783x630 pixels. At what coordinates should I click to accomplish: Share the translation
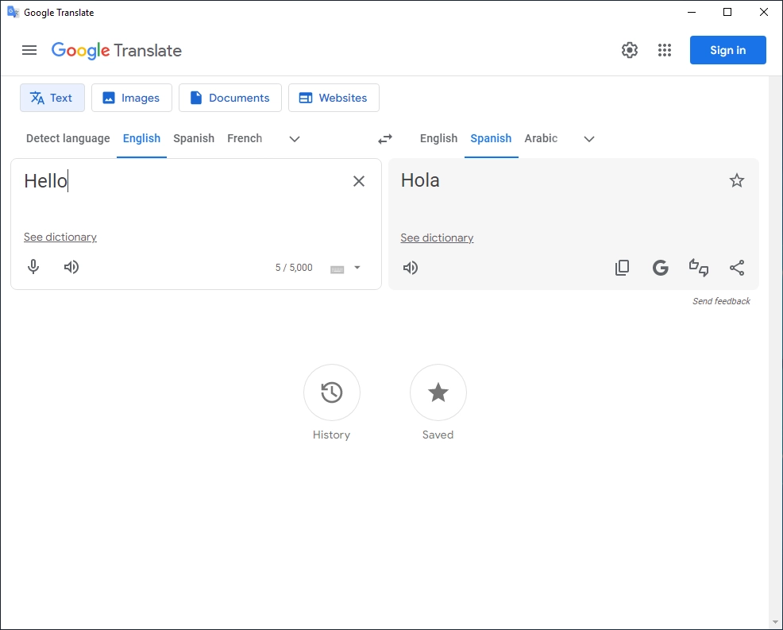pyautogui.click(x=737, y=268)
